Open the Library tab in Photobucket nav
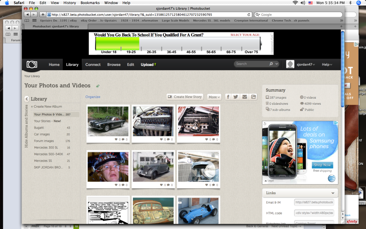The width and height of the screenshot is (366, 229). [72, 64]
